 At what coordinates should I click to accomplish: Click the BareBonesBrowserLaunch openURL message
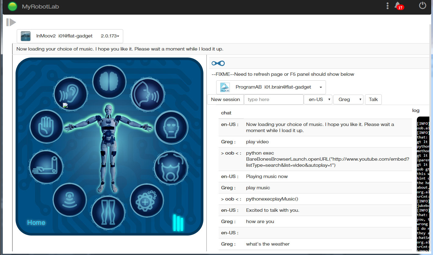pos(327,159)
